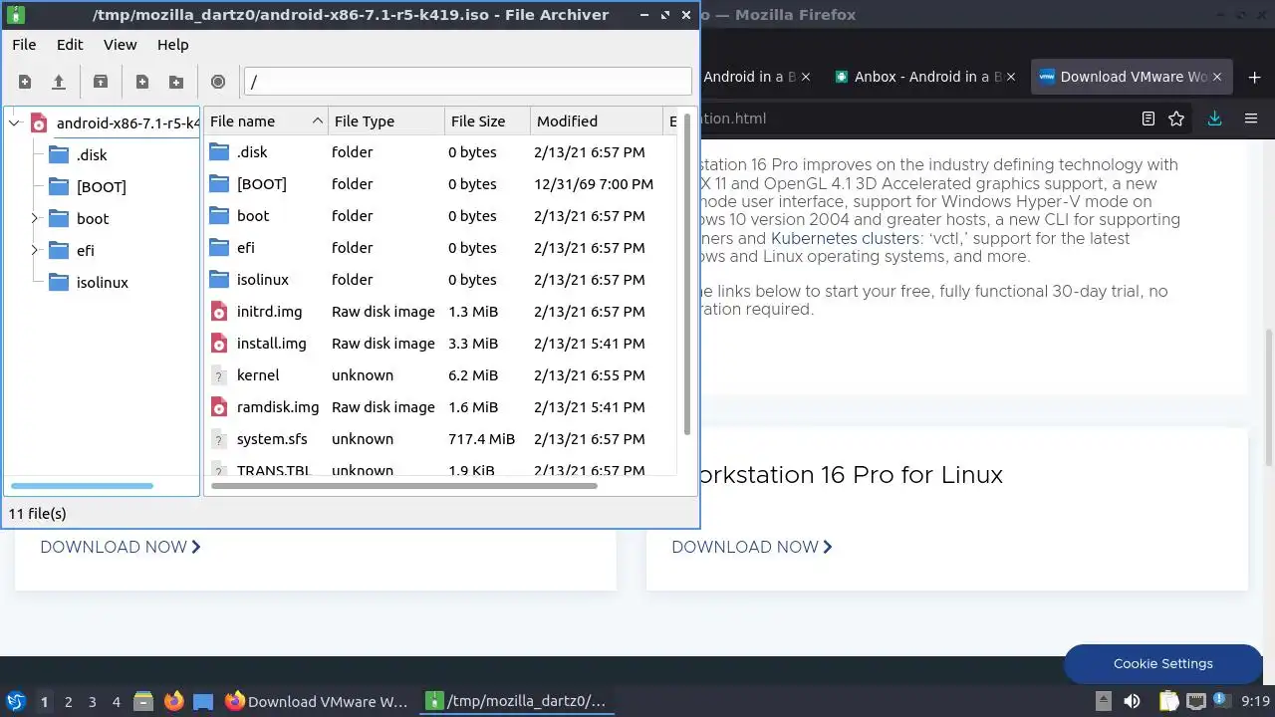Click the isolinux folder icon in file list

point(219,280)
